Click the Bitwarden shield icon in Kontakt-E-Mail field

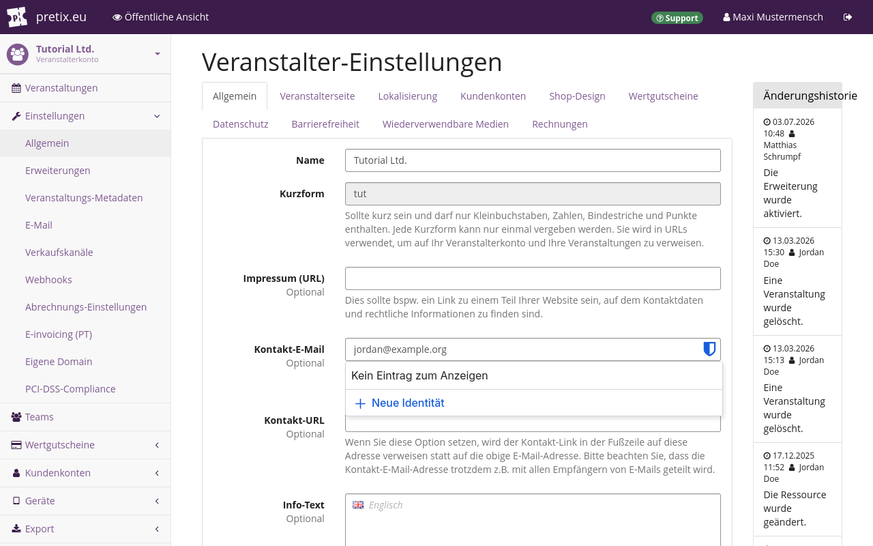point(709,349)
